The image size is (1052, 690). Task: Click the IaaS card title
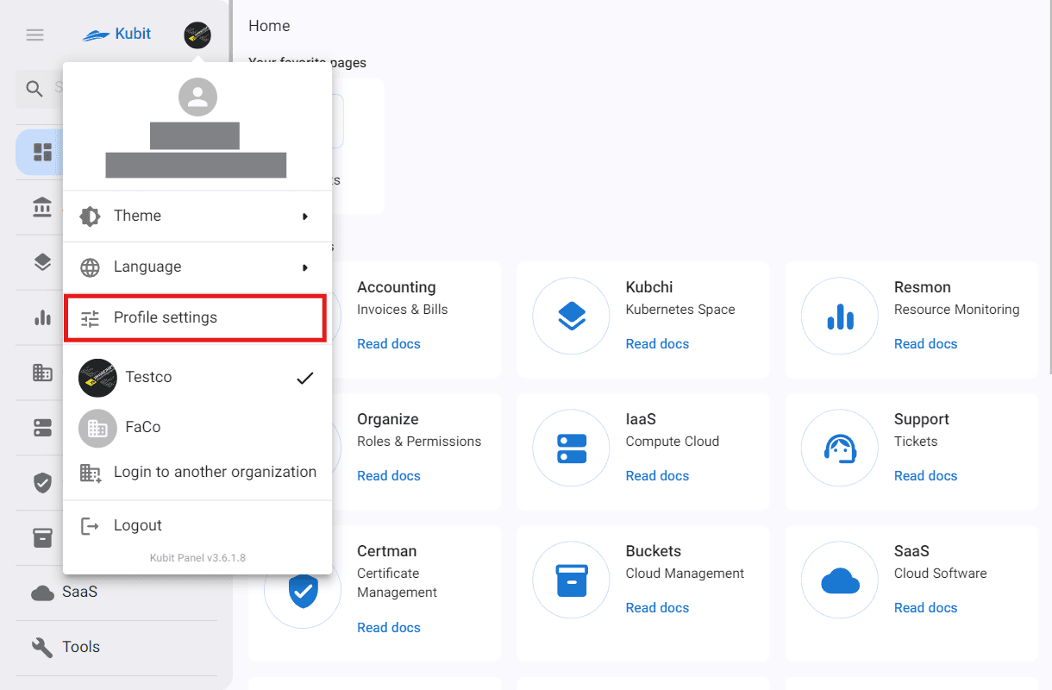(641, 419)
